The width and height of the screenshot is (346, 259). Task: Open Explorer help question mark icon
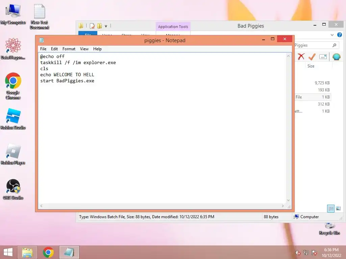(339, 35)
